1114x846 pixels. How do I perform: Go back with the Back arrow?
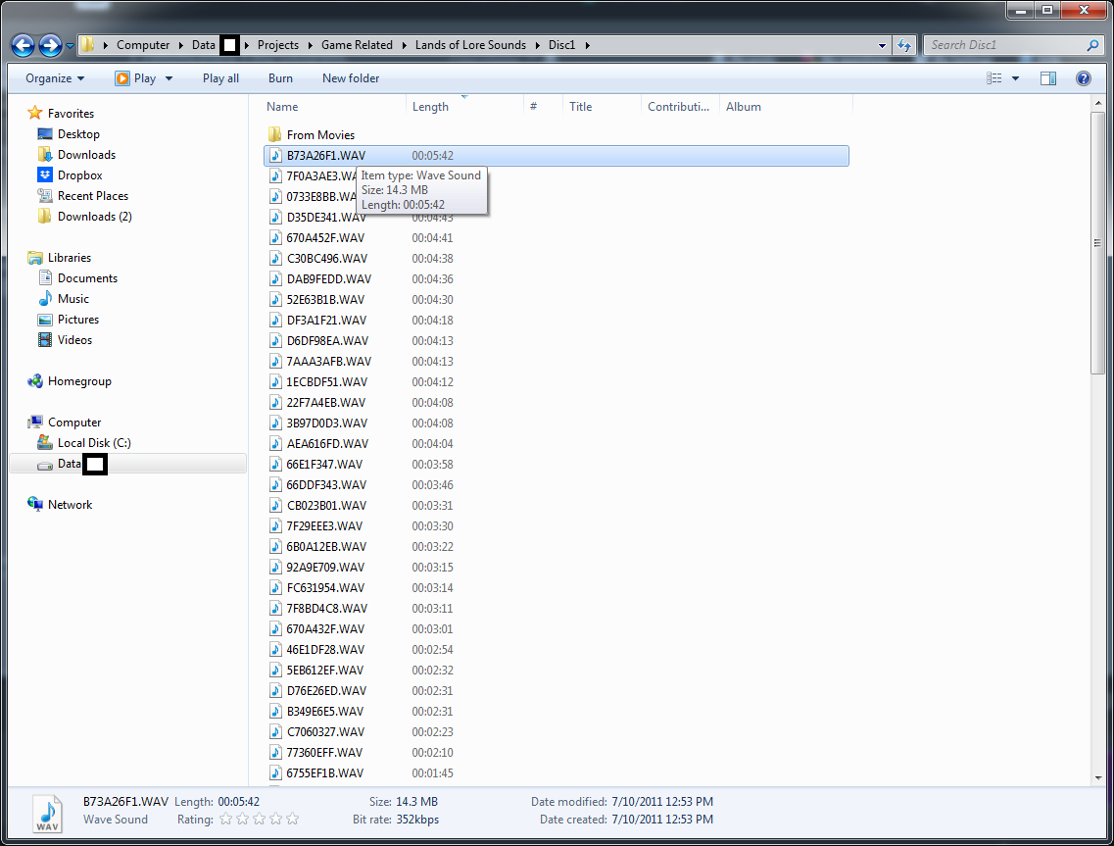click(x=23, y=45)
